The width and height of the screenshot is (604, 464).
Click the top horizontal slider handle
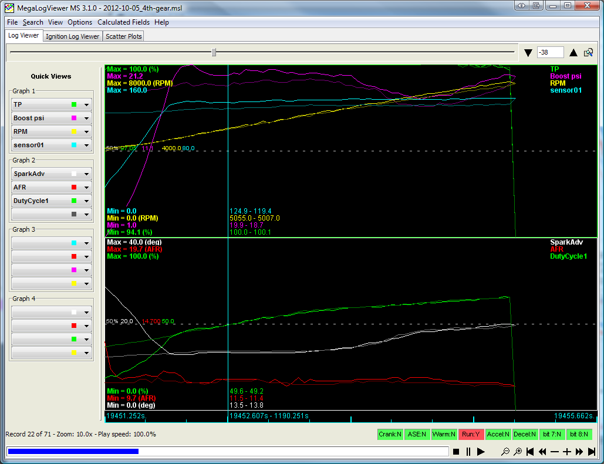(x=214, y=53)
